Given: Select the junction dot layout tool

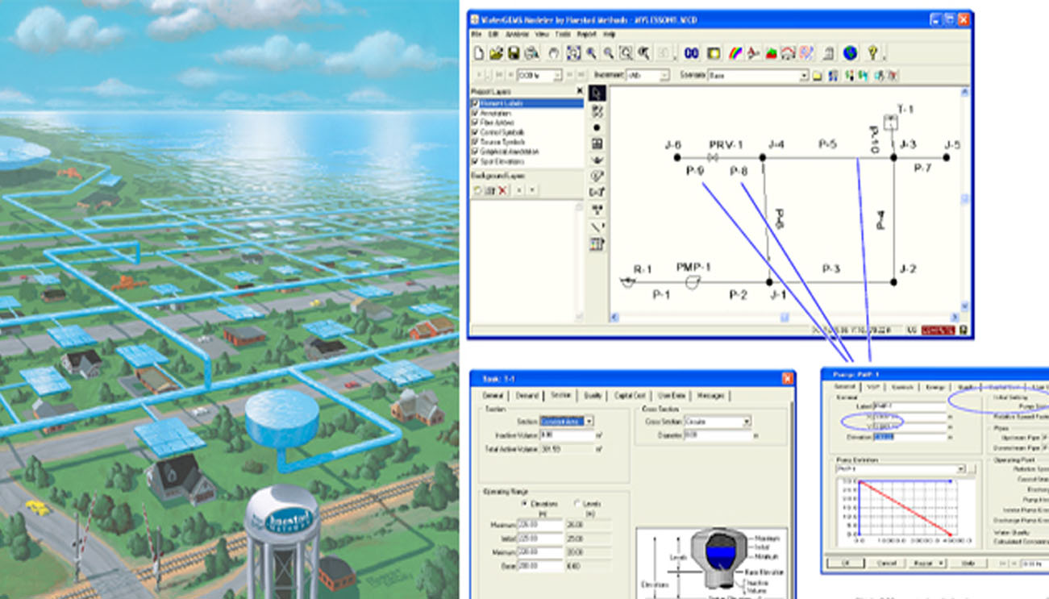Looking at the screenshot, I should pos(597,127).
